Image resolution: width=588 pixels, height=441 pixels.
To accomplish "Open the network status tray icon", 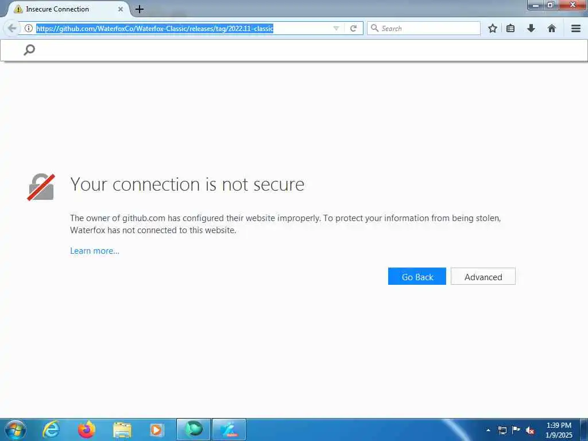I will (x=502, y=430).
